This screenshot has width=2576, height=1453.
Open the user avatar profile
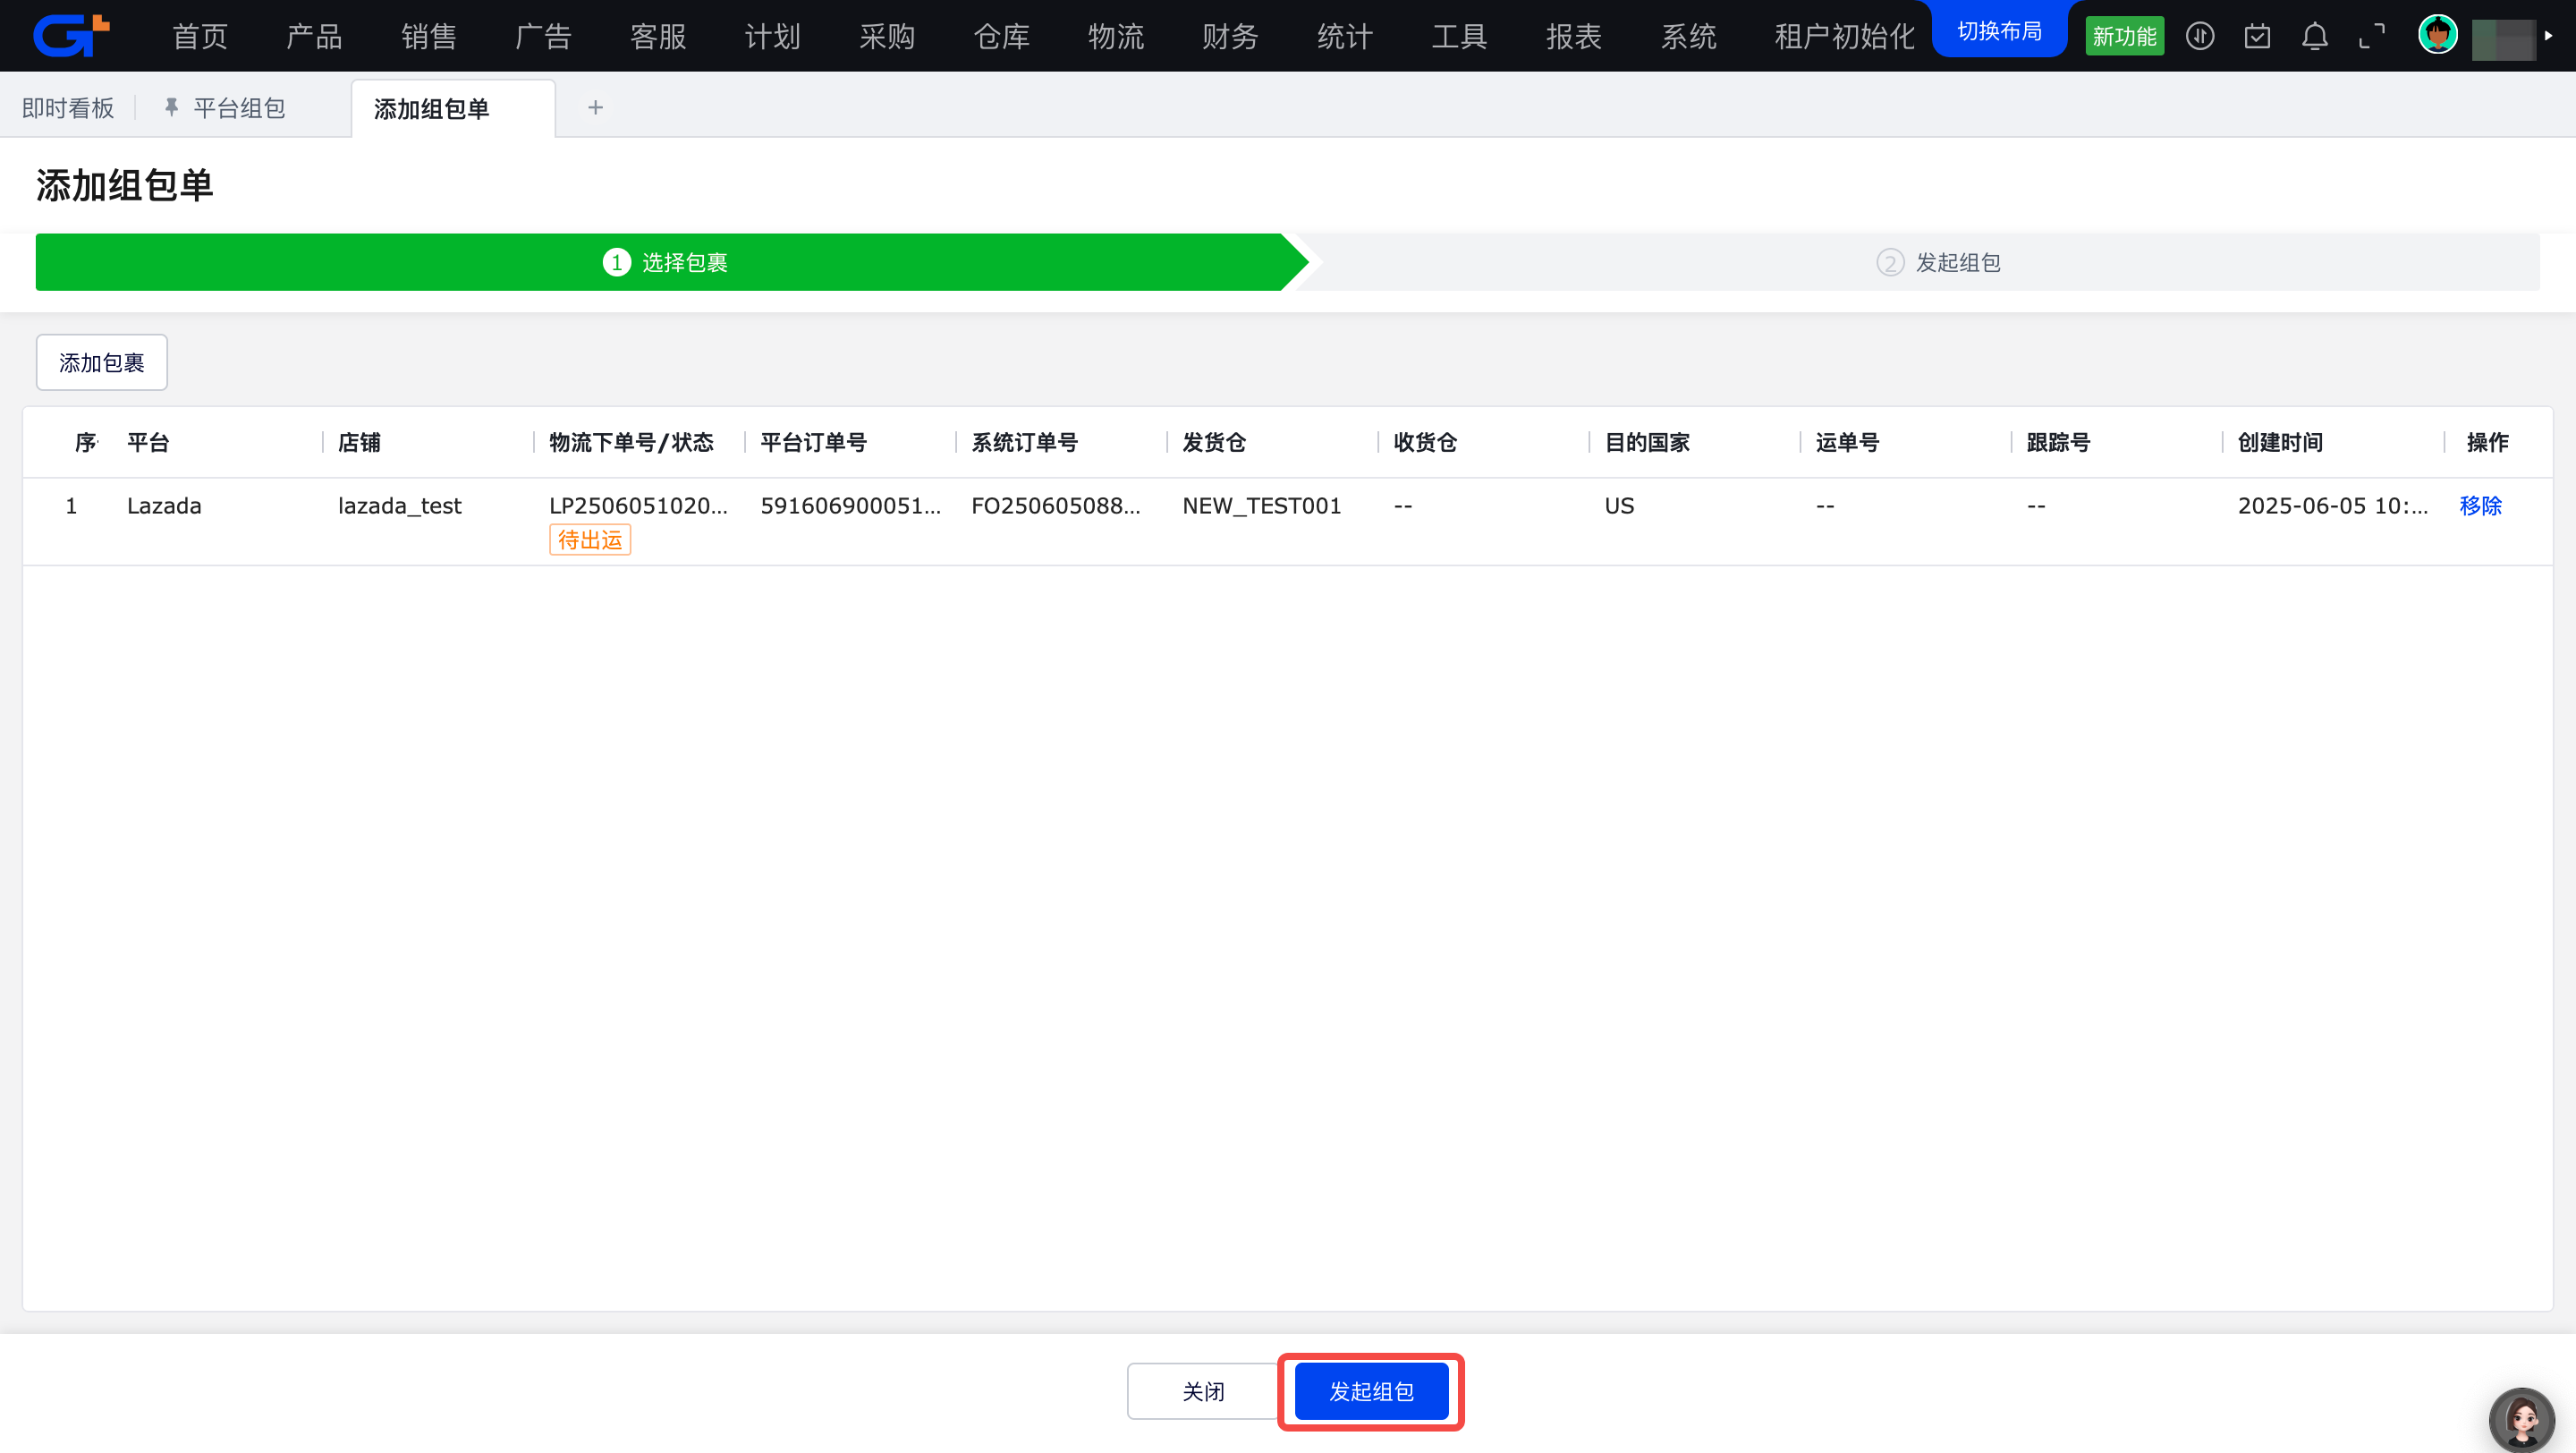2437,35
